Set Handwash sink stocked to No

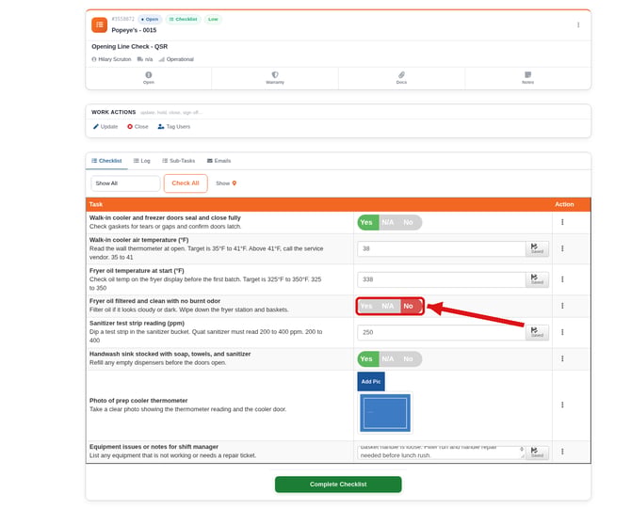click(409, 359)
